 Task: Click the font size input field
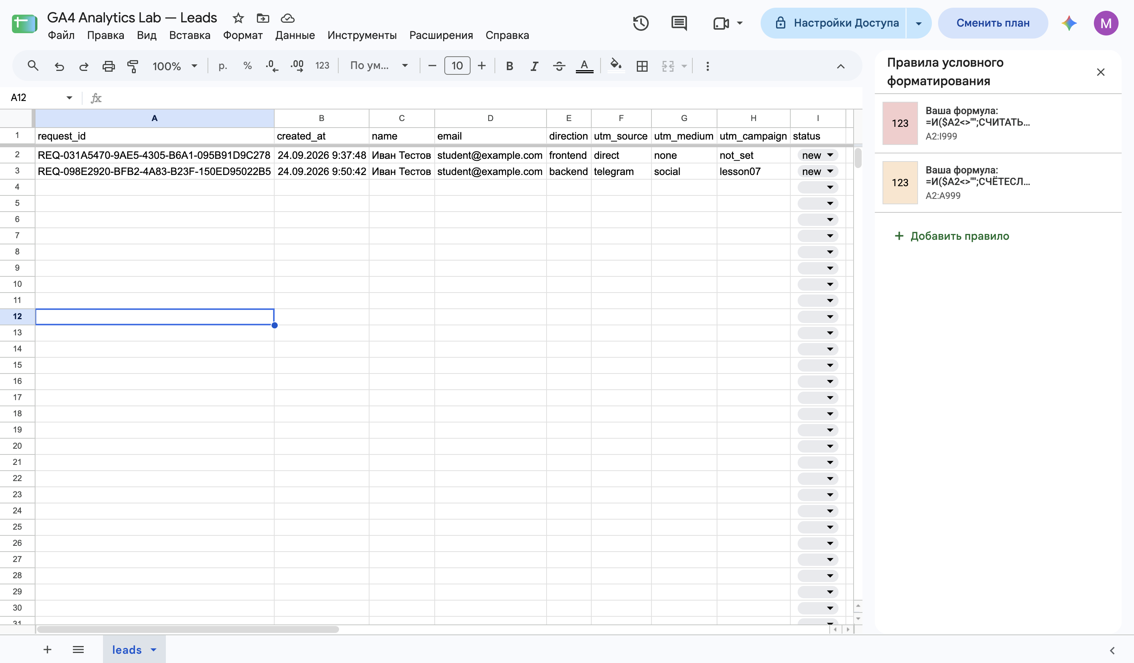pos(457,66)
